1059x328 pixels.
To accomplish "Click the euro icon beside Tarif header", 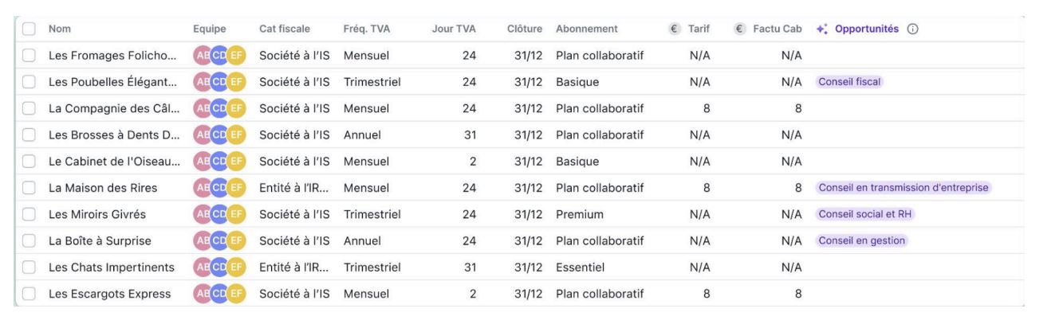I will coord(675,29).
